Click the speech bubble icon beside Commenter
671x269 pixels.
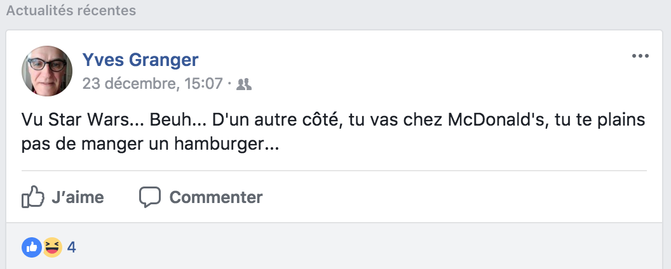(150, 197)
